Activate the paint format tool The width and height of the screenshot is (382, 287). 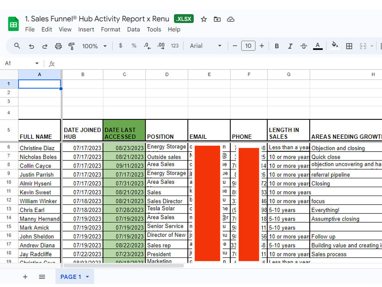71,46
